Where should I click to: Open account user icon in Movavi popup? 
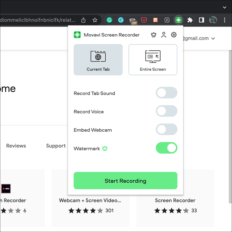click(x=164, y=35)
